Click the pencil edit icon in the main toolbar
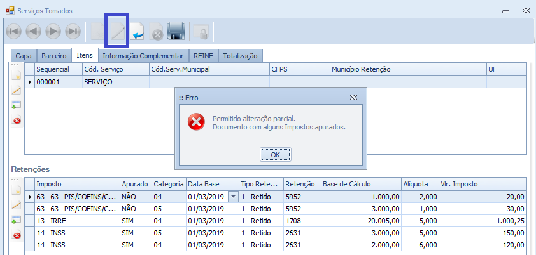The image size is (536, 255). point(118,31)
